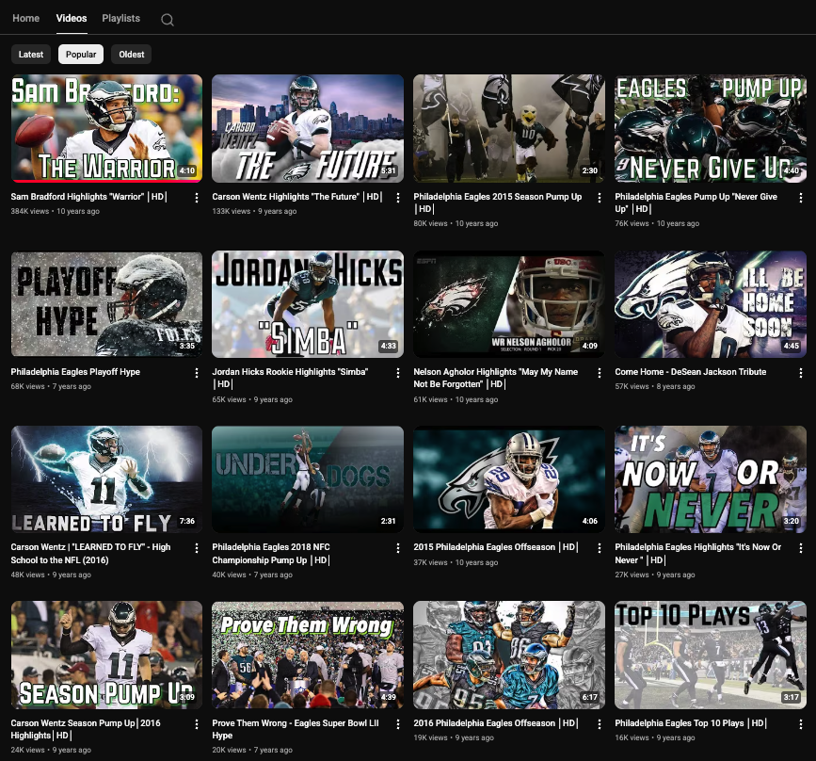This screenshot has width=816, height=761.
Task: Expand options for Carson Wentz Season Pump Up
Action: pos(197,724)
